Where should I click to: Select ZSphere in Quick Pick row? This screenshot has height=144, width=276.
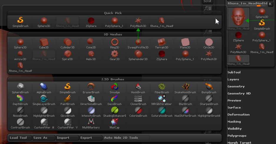[x=91, y=22]
